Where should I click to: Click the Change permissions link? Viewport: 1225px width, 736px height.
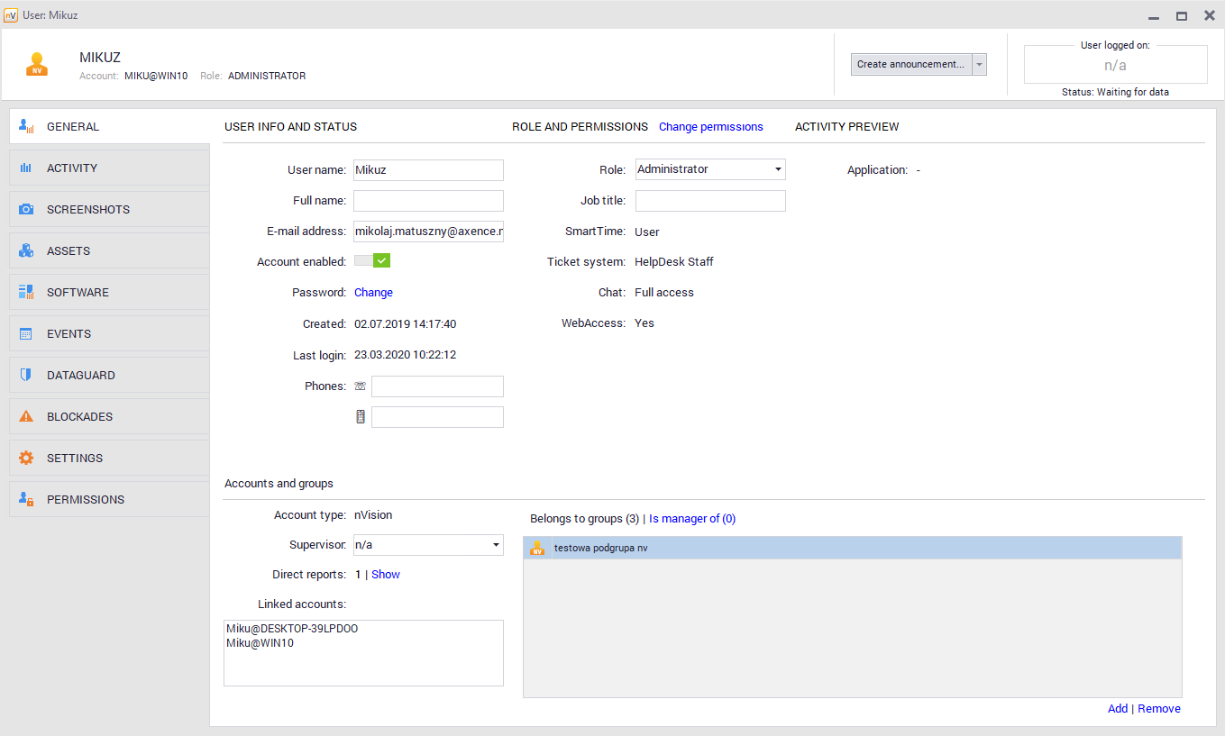[x=710, y=127]
